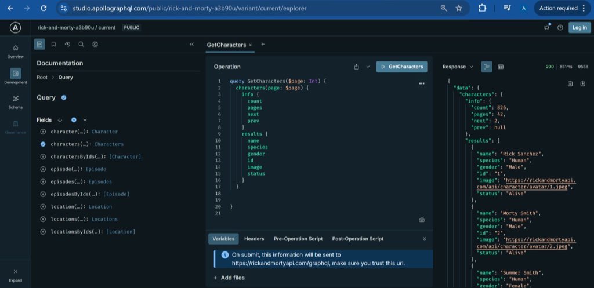The width and height of the screenshot is (594, 288).
Task: Open the share options dropdown arrow
Action: click(x=367, y=67)
